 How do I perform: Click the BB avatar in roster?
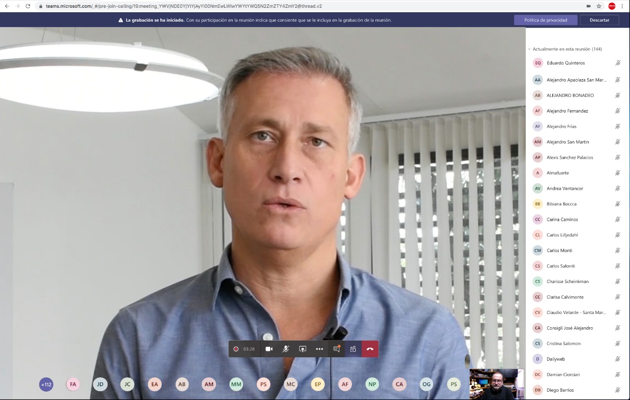point(538,204)
